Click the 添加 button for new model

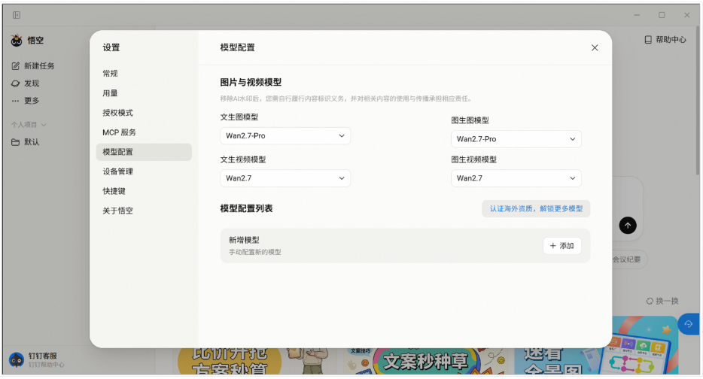[x=562, y=246]
